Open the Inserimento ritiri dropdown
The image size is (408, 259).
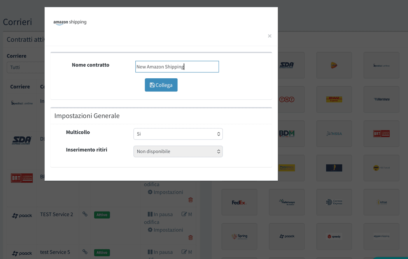[x=178, y=151]
